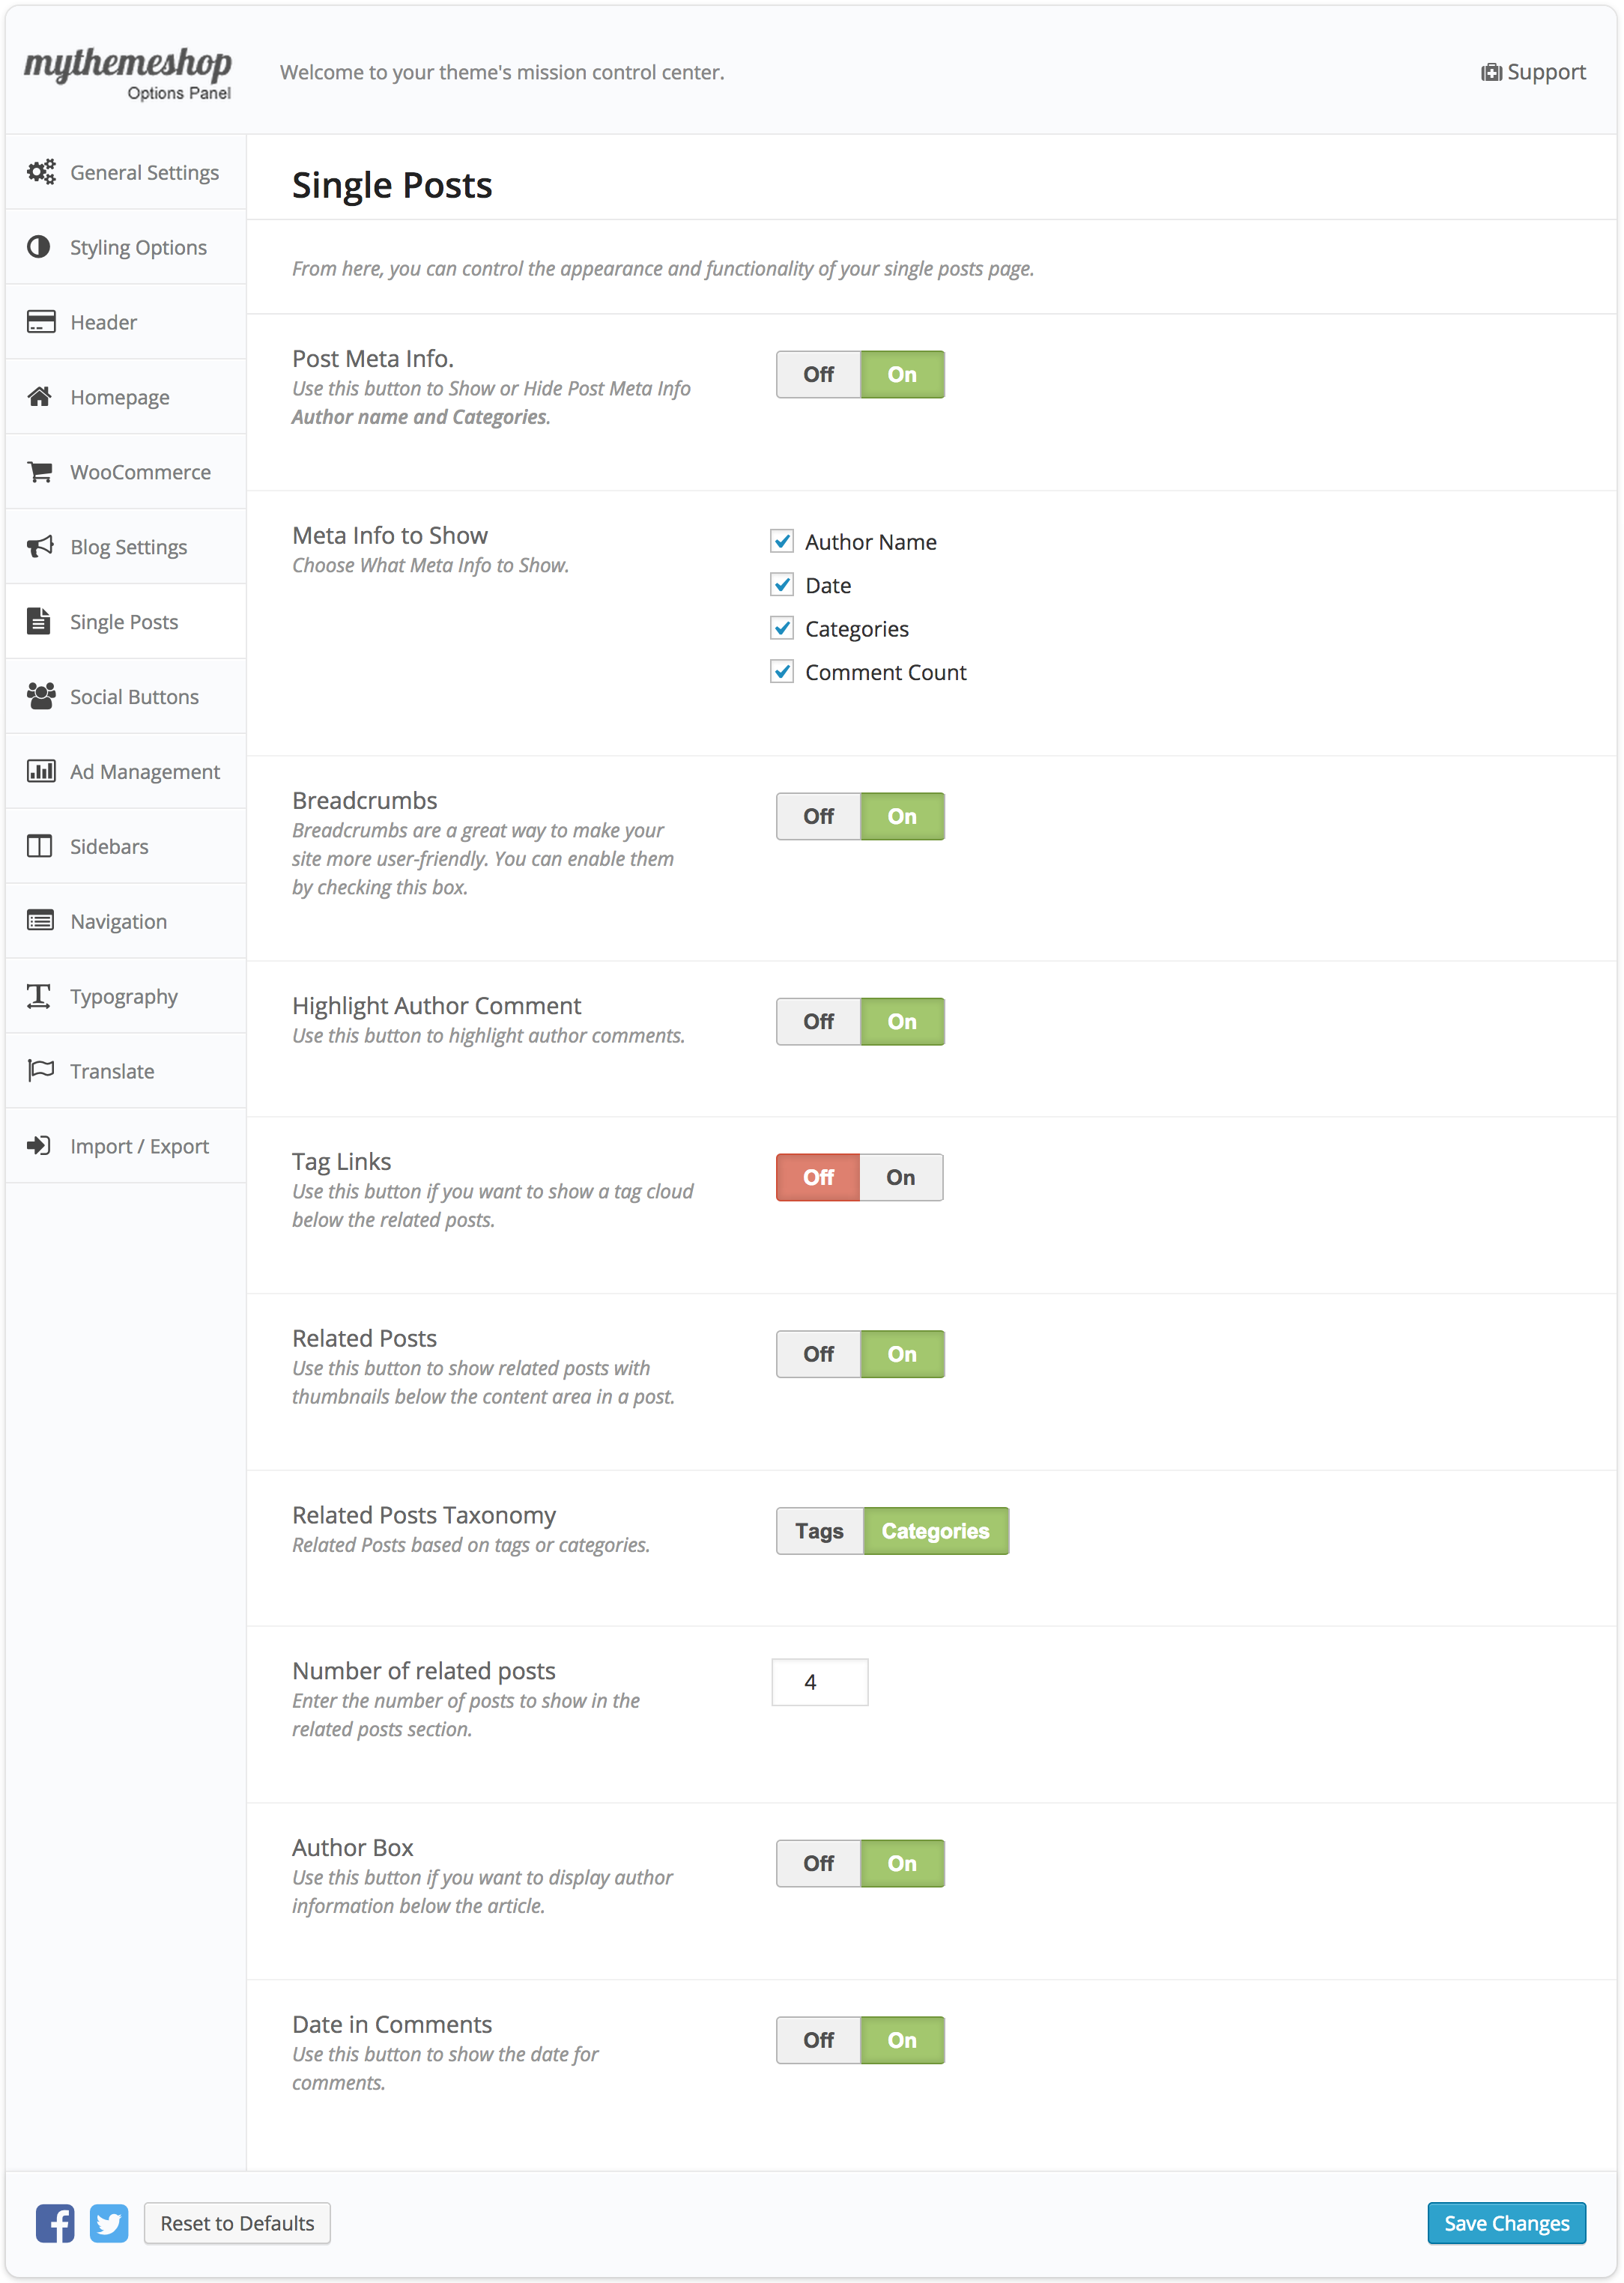Open Homepage settings via the house icon

[39, 396]
